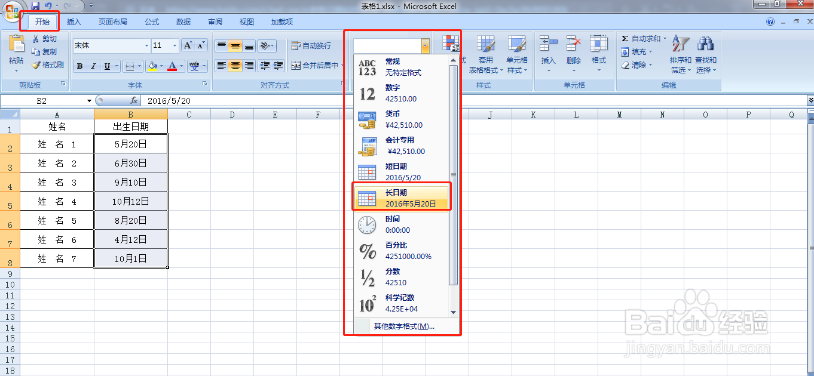Open the underline style dropdown arrow
Screen dimensions: 814x376
click(117, 66)
